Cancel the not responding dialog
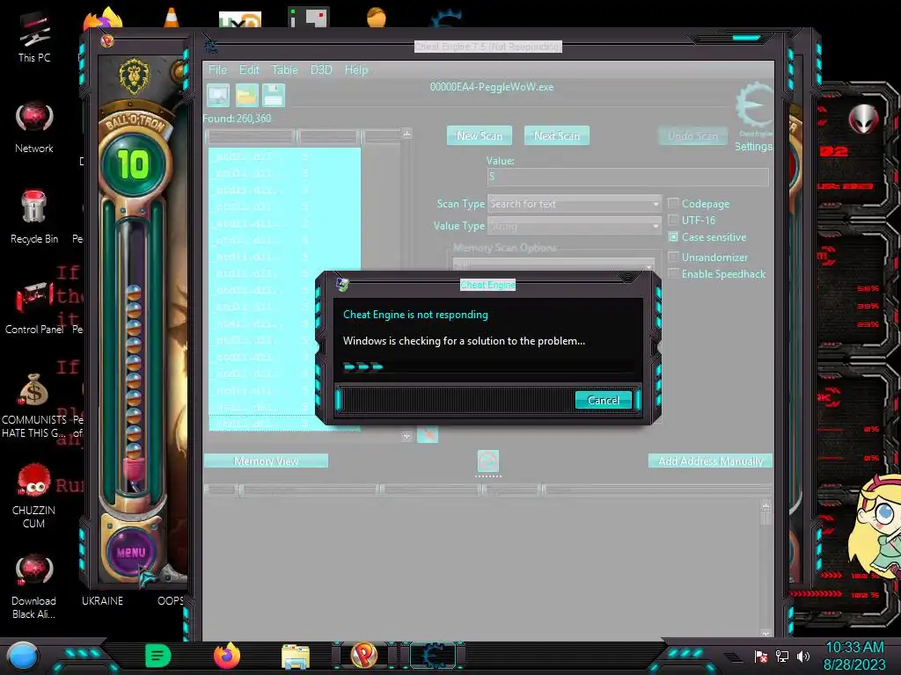Screen dimensions: 901x675 [x=604, y=400]
